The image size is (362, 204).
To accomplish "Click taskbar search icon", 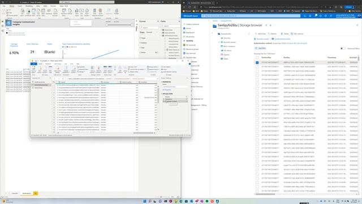I will pos(150,201).
